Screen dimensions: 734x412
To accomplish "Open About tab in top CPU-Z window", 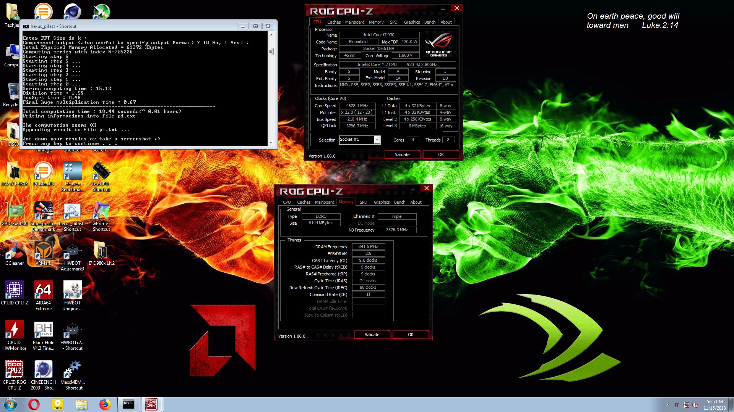I will 446,22.
